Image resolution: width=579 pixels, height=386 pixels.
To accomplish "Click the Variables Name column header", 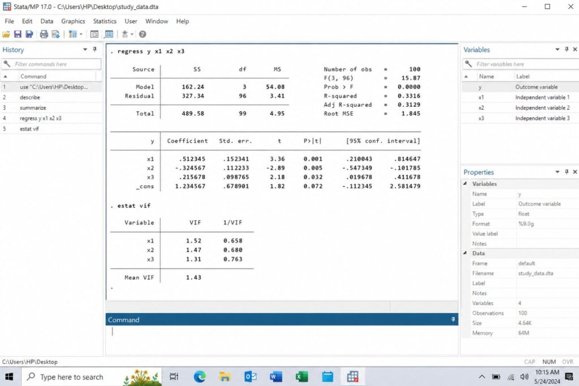I will 486,76.
